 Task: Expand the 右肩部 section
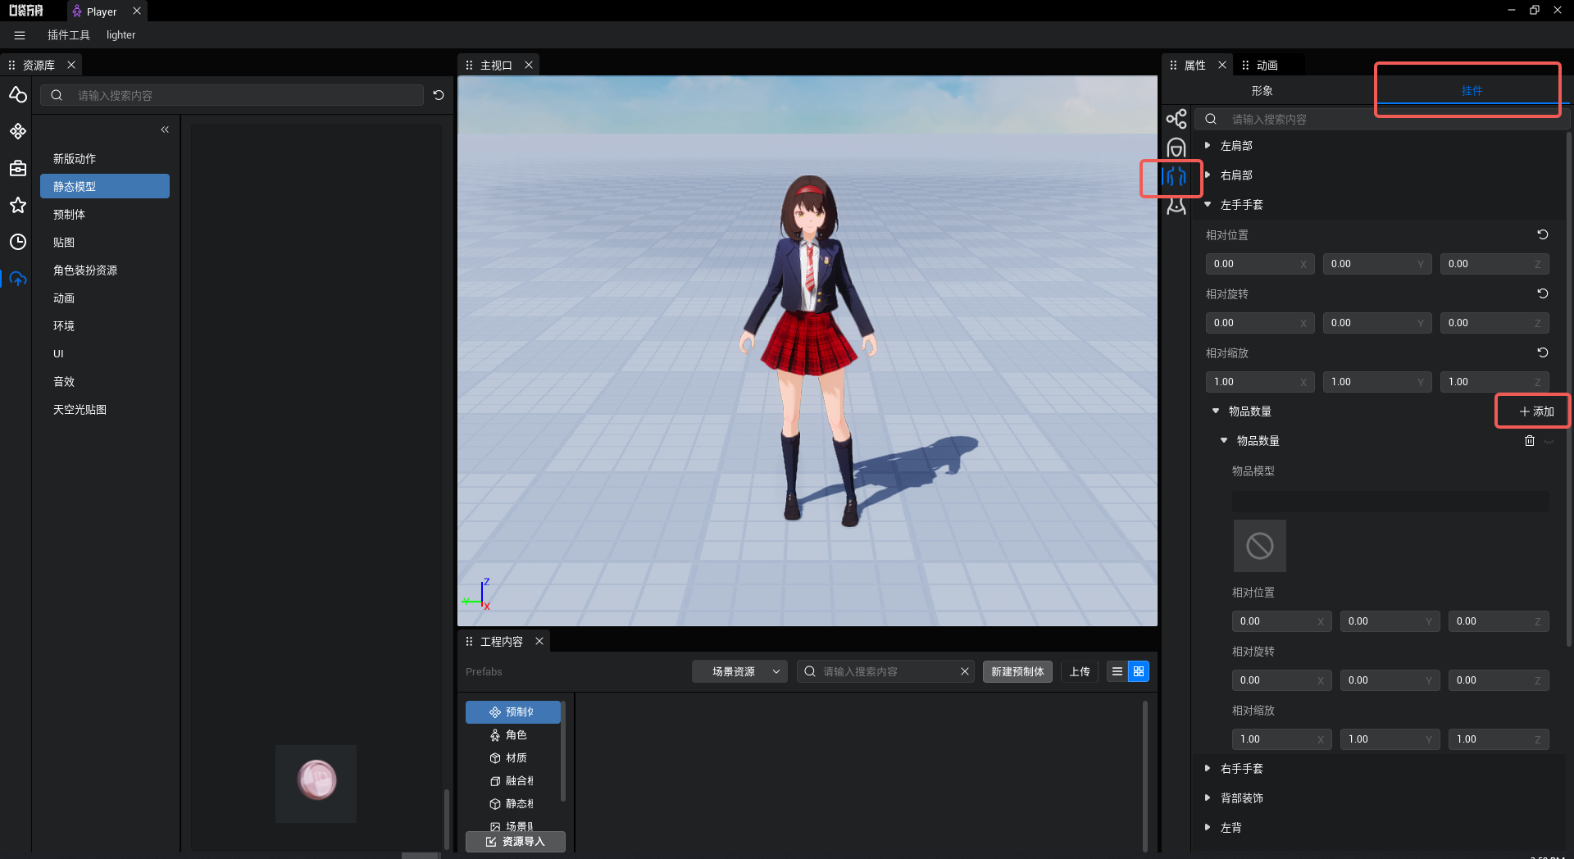pyautogui.click(x=1208, y=175)
